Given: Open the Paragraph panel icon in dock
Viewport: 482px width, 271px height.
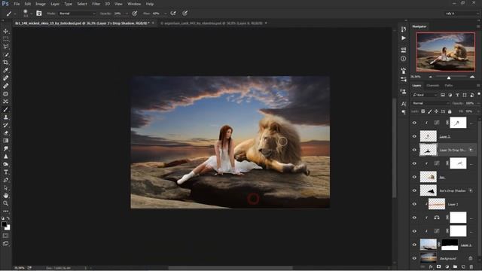Looking at the screenshot, I should tap(404, 112).
